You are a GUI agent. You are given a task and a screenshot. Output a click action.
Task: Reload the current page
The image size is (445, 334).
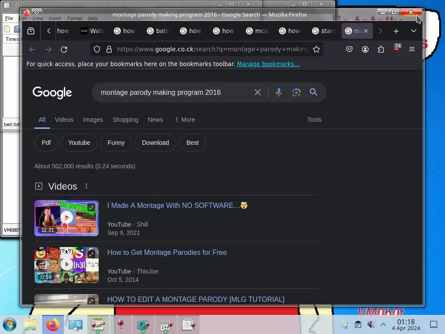pyautogui.click(x=64, y=50)
